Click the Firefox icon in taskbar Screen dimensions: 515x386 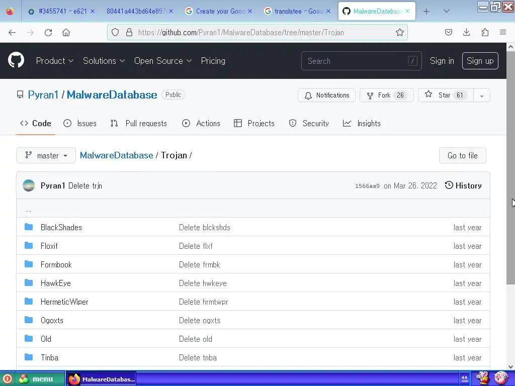point(74,379)
